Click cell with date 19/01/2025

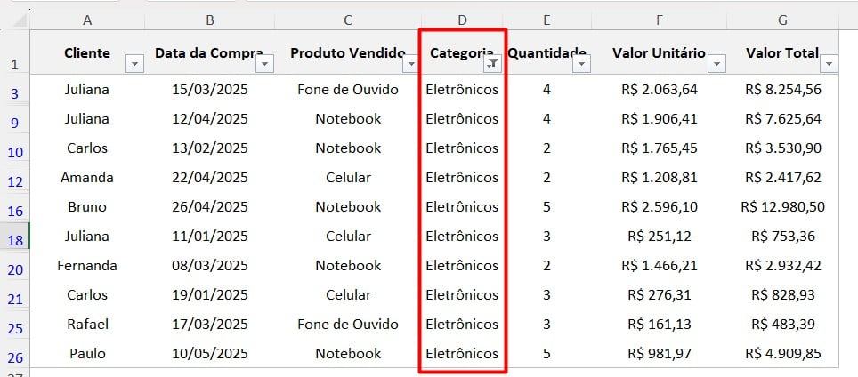tap(210, 295)
